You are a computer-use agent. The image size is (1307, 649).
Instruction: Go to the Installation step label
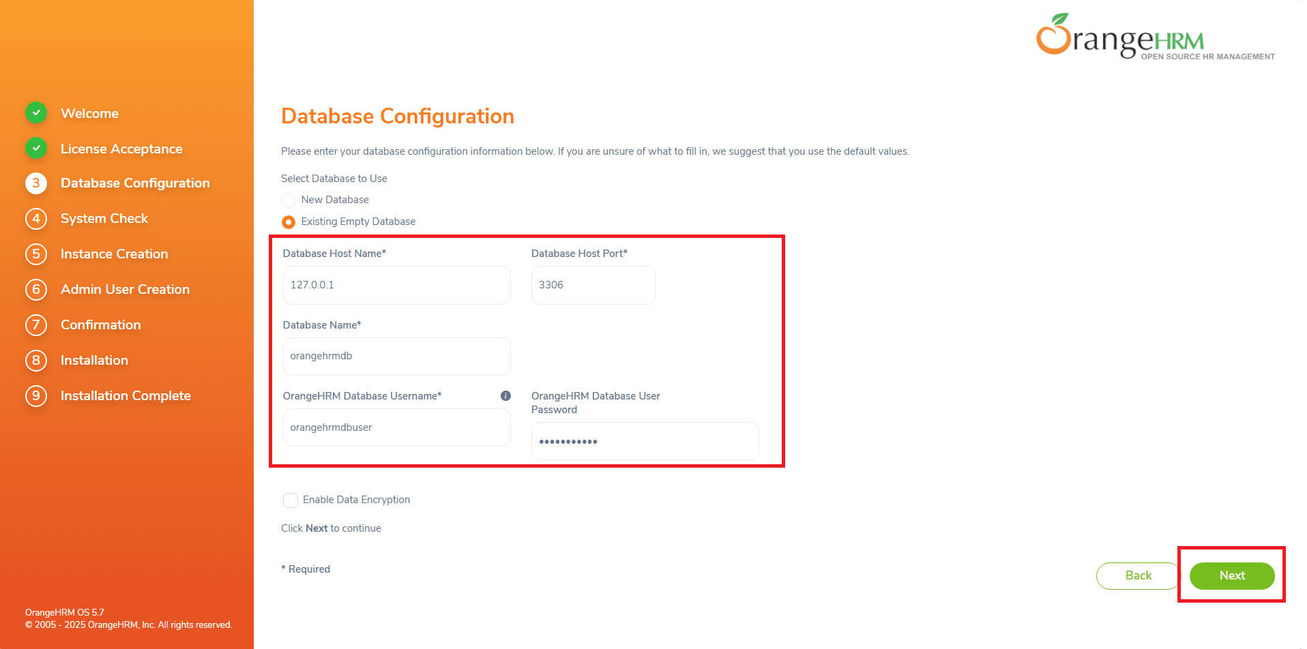point(94,361)
